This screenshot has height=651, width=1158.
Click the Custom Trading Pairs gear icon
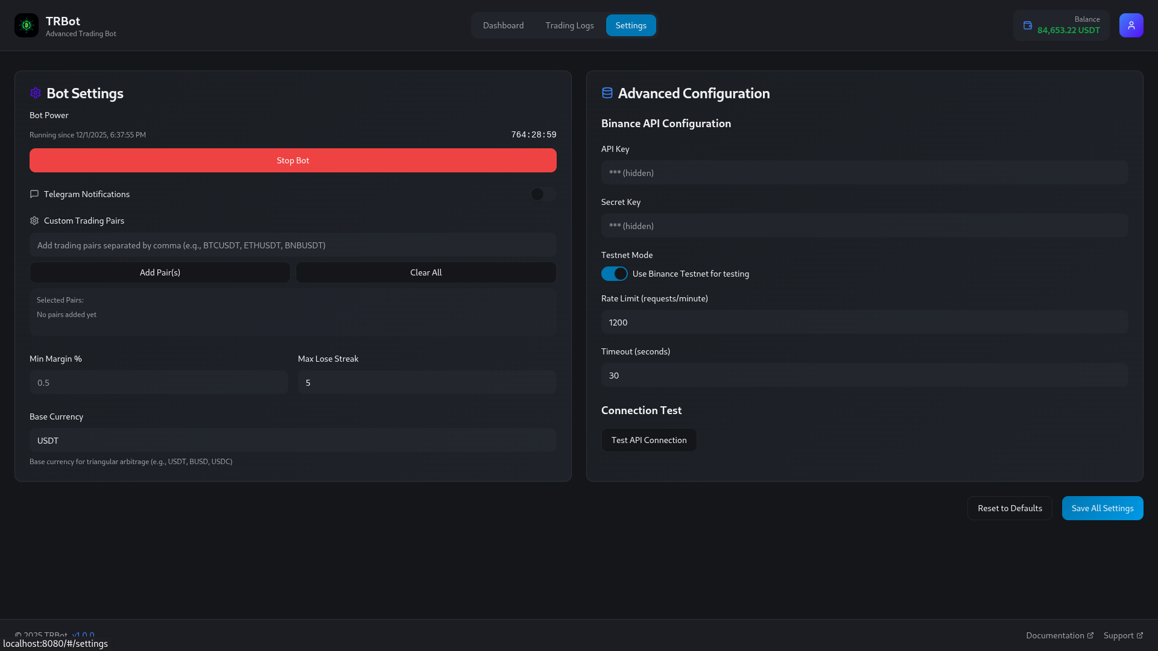pos(34,221)
